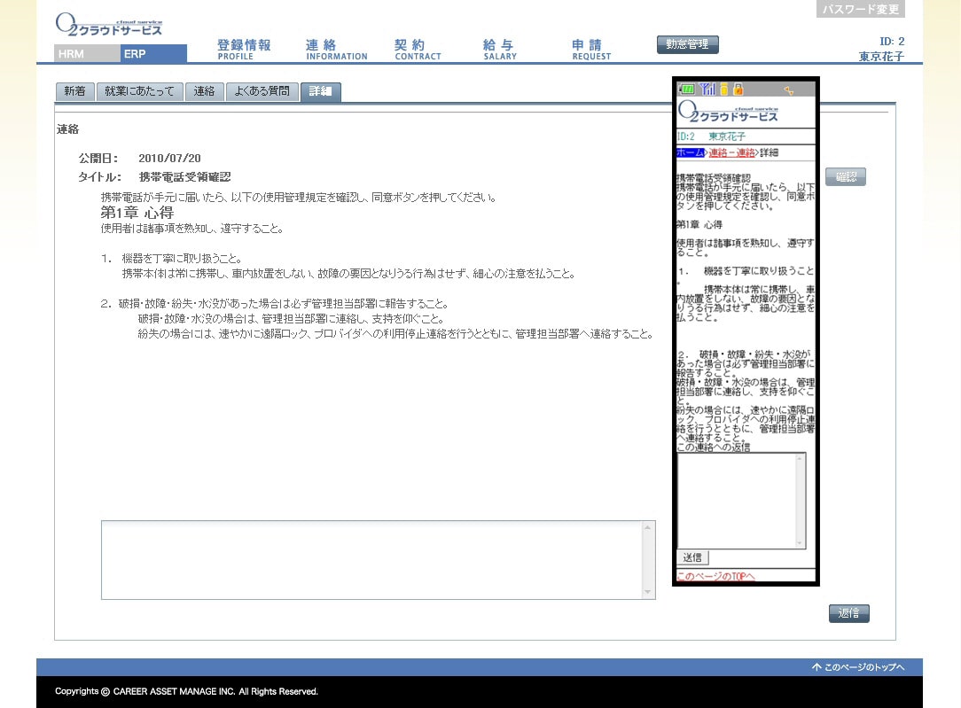Viewport: 961px width, 708px height.
Task: Click phone reply box scroll-down arrow
Action: click(799, 542)
